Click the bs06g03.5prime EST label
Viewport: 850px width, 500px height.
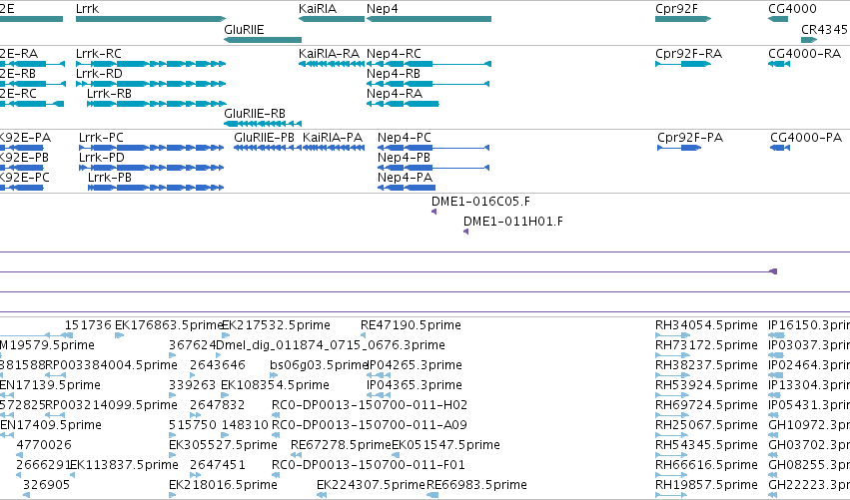pos(320,365)
